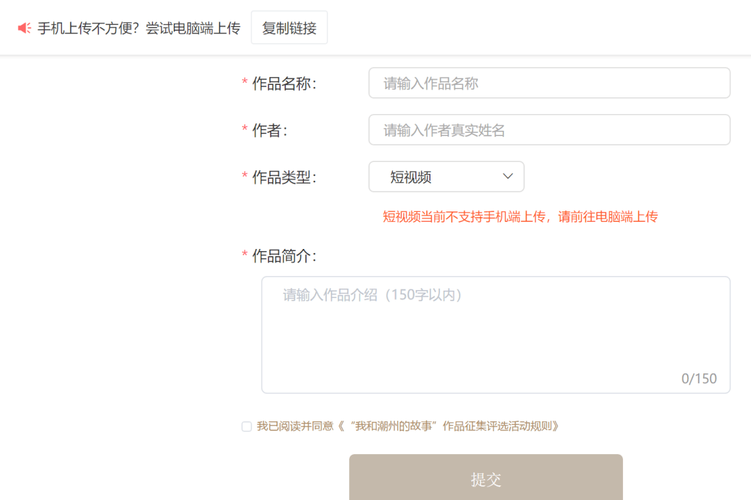Click the 作品类型 field label
Viewport: 751px width, 500px height.
point(284,177)
